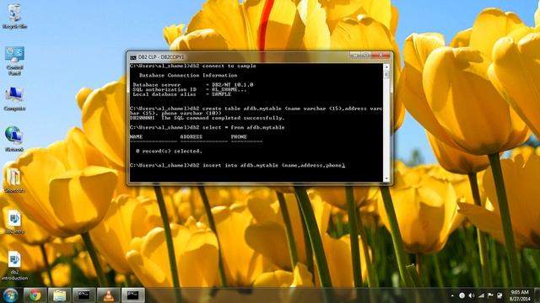Click the '0 record(s) selected.' line
The image size is (540, 303).
click(x=169, y=151)
